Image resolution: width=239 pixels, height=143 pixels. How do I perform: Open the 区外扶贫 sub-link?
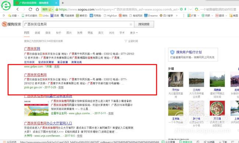click(29, 62)
